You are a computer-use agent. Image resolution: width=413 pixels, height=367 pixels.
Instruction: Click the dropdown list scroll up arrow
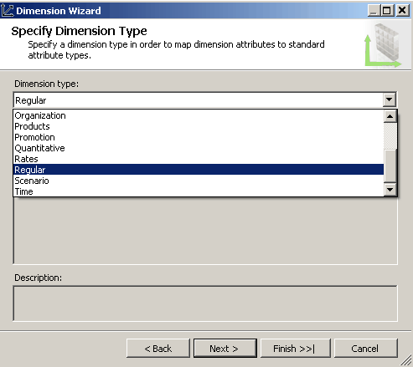pos(390,116)
